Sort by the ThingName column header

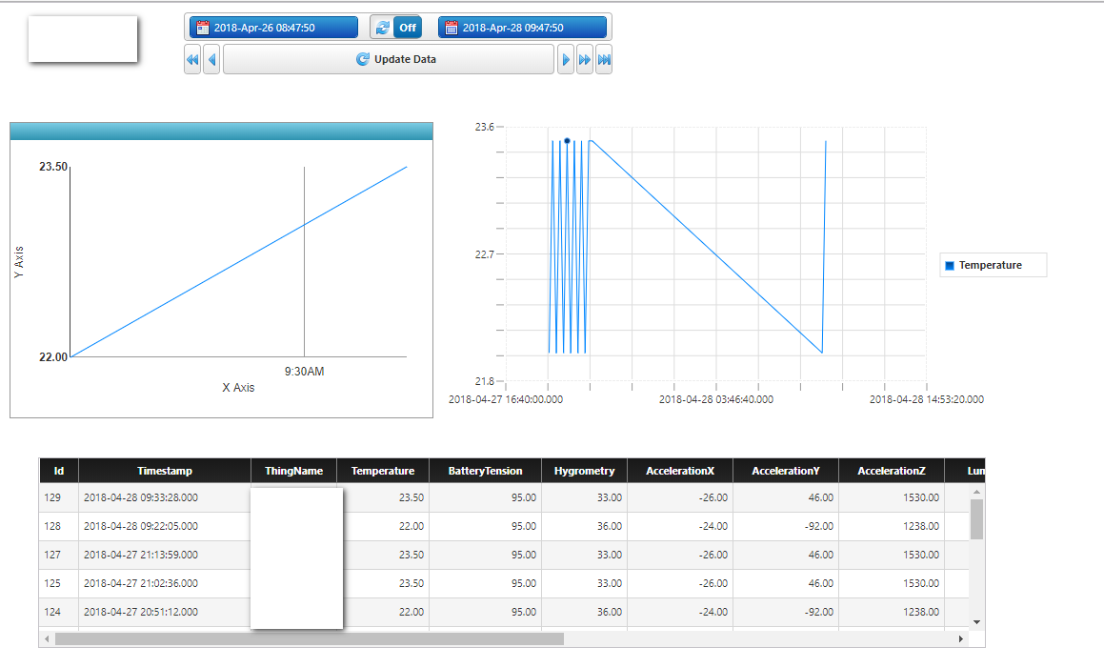[293, 471]
